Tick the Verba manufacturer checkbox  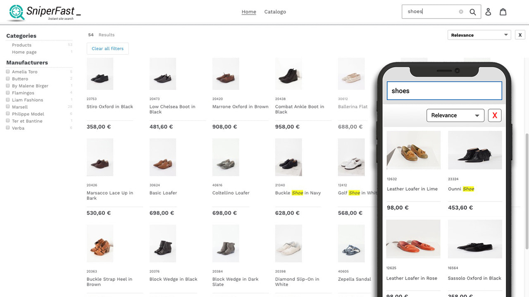click(7, 128)
